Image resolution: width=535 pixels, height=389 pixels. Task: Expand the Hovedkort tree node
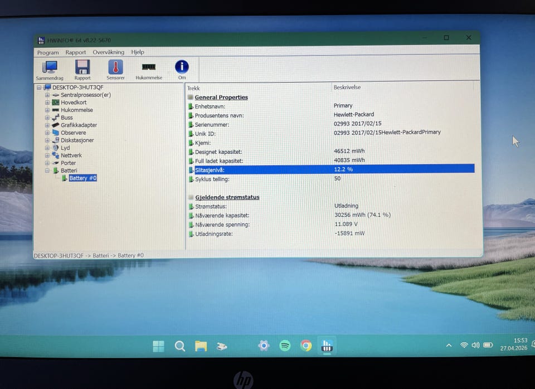pyautogui.click(x=47, y=103)
